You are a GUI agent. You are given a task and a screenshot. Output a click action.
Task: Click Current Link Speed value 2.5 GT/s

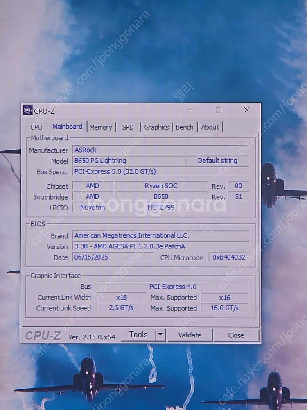point(122,308)
